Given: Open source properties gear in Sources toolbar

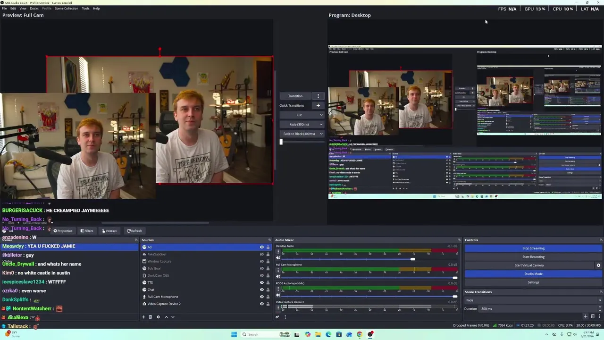Looking at the screenshot, I should 158,317.
